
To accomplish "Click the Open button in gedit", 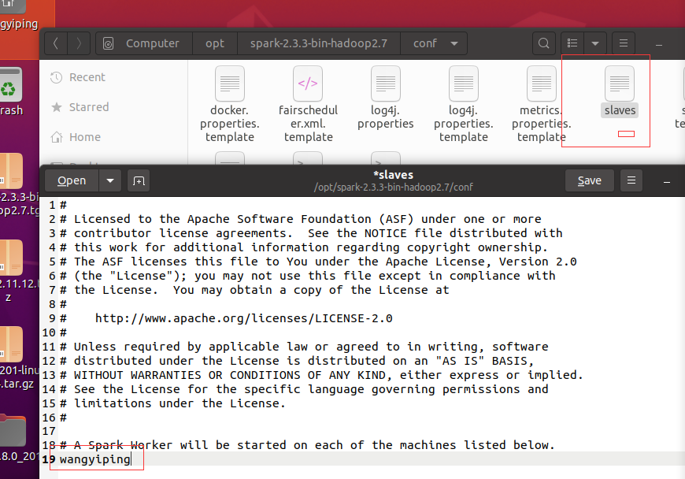I will pyautogui.click(x=71, y=180).
